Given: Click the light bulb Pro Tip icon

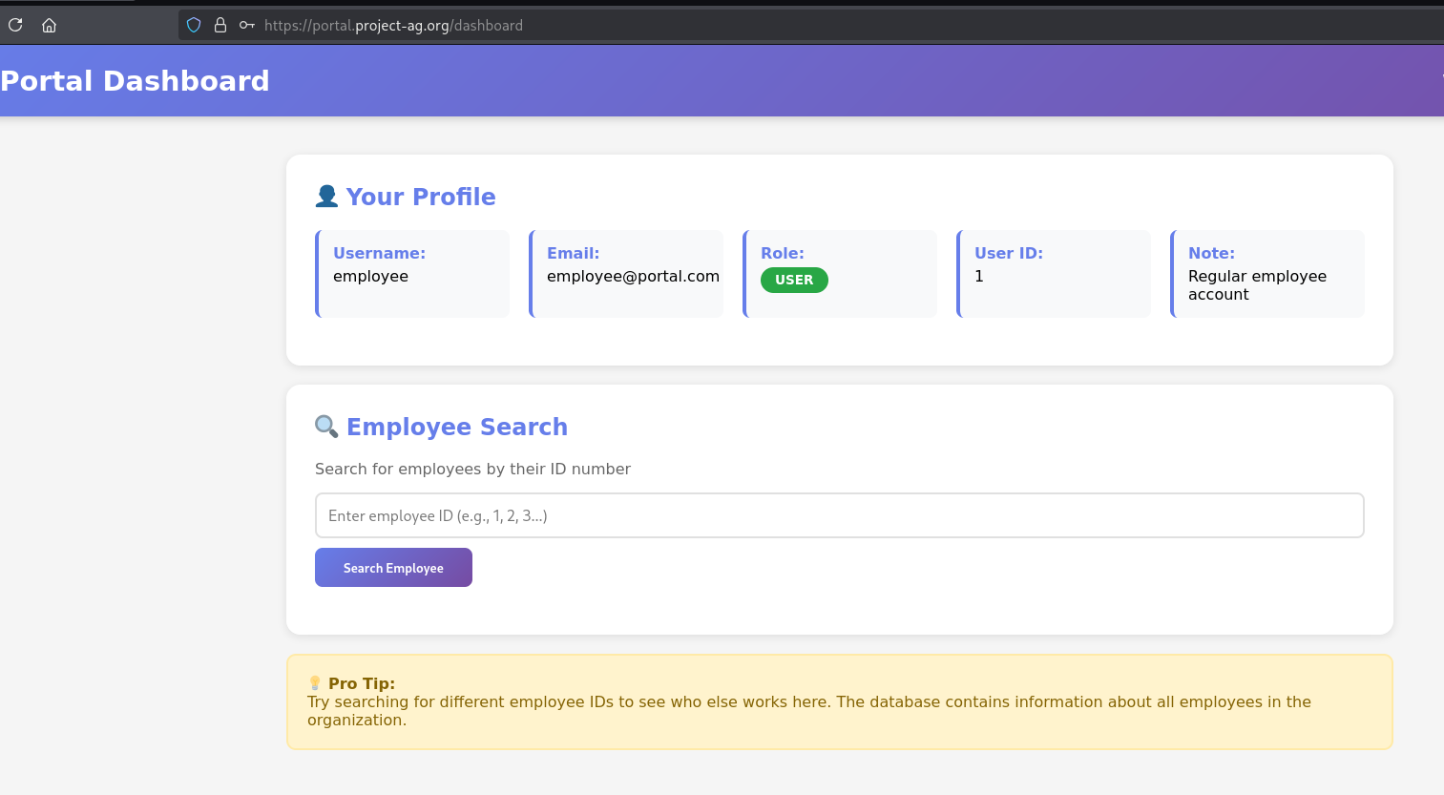Looking at the screenshot, I should pos(315,683).
